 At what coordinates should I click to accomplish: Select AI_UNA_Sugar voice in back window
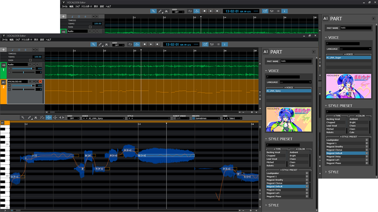click(x=349, y=58)
